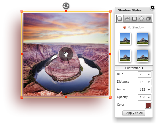Click the rotate handle above the photo
Viewport: 160px width, 131px height.
(66, 6)
